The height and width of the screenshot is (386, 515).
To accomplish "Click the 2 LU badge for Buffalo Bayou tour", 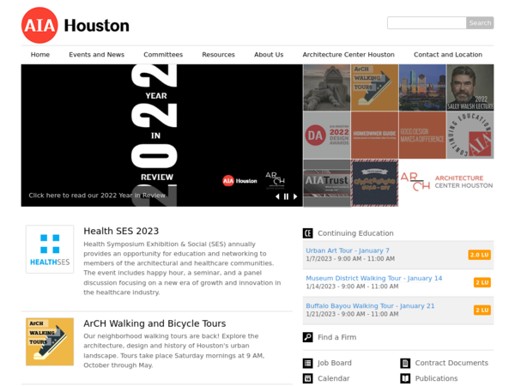I will pyautogui.click(x=482, y=311).
